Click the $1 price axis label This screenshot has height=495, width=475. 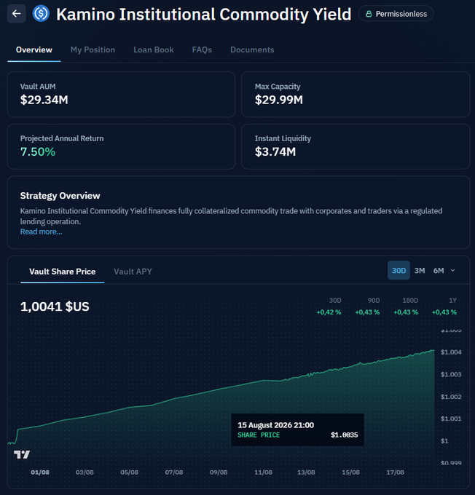coord(444,441)
